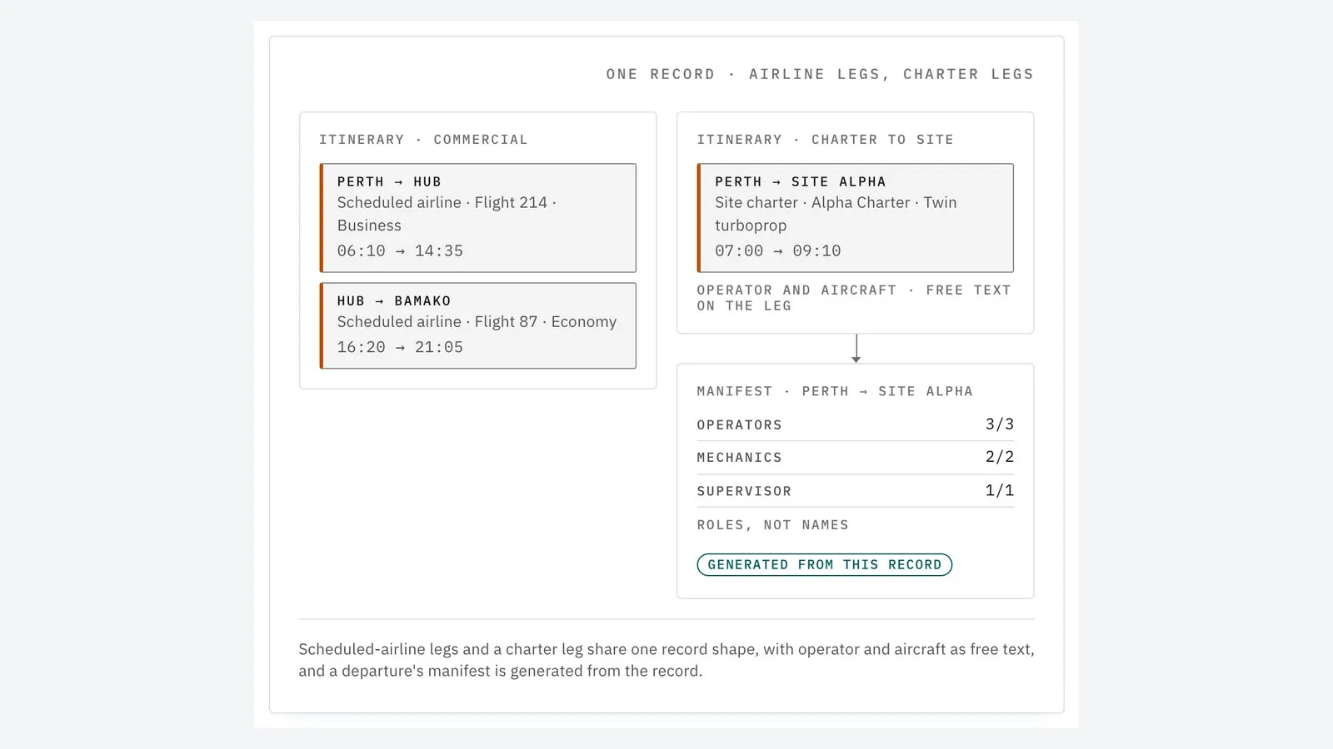Click the 'One record · airline legs, charter legs' title
1333x749 pixels.
point(820,74)
